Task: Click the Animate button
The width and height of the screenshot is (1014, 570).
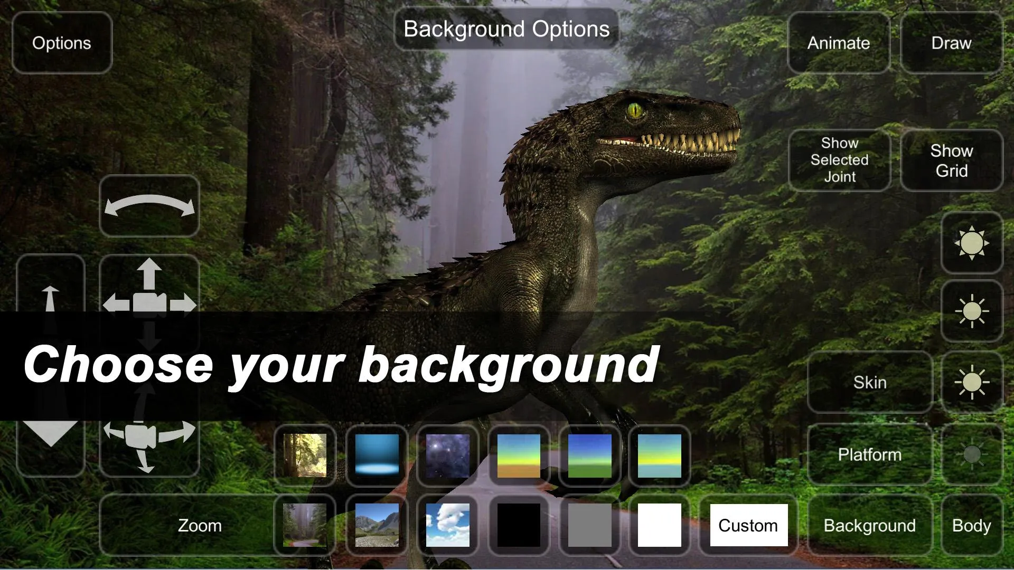Action: point(839,42)
